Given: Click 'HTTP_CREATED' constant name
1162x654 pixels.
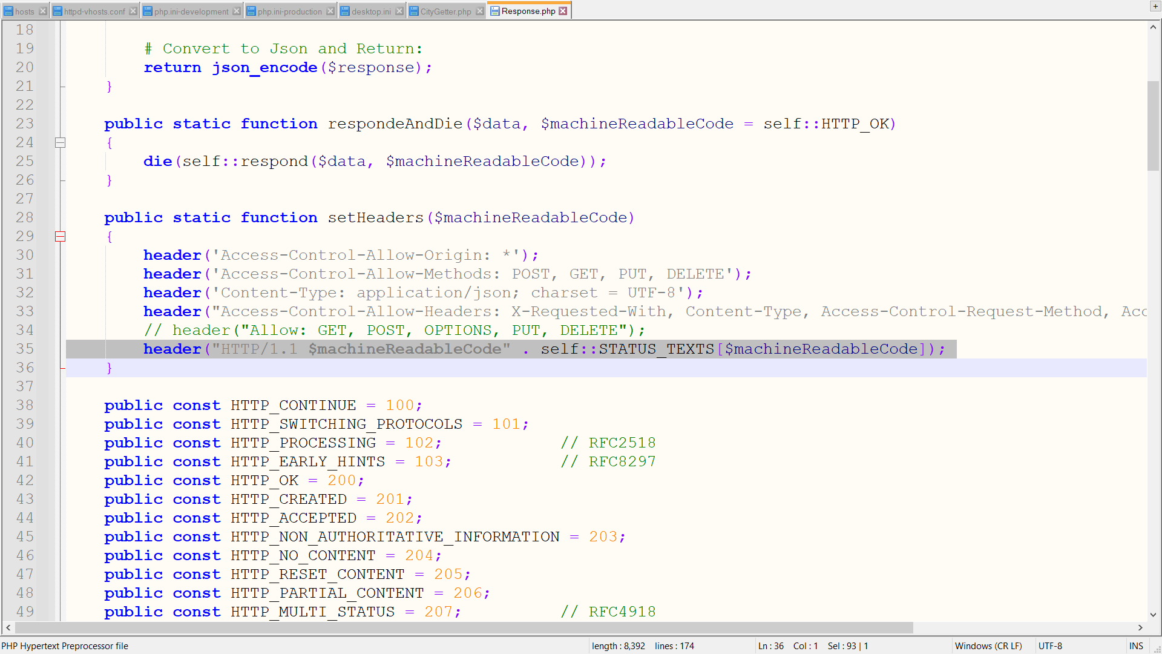Looking at the screenshot, I should (x=289, y=500).
